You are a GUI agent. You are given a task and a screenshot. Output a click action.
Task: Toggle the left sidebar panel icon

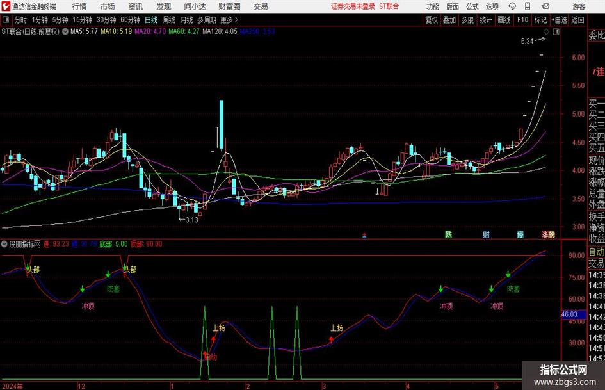coord(5,20)
